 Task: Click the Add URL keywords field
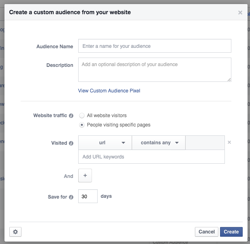151,157
